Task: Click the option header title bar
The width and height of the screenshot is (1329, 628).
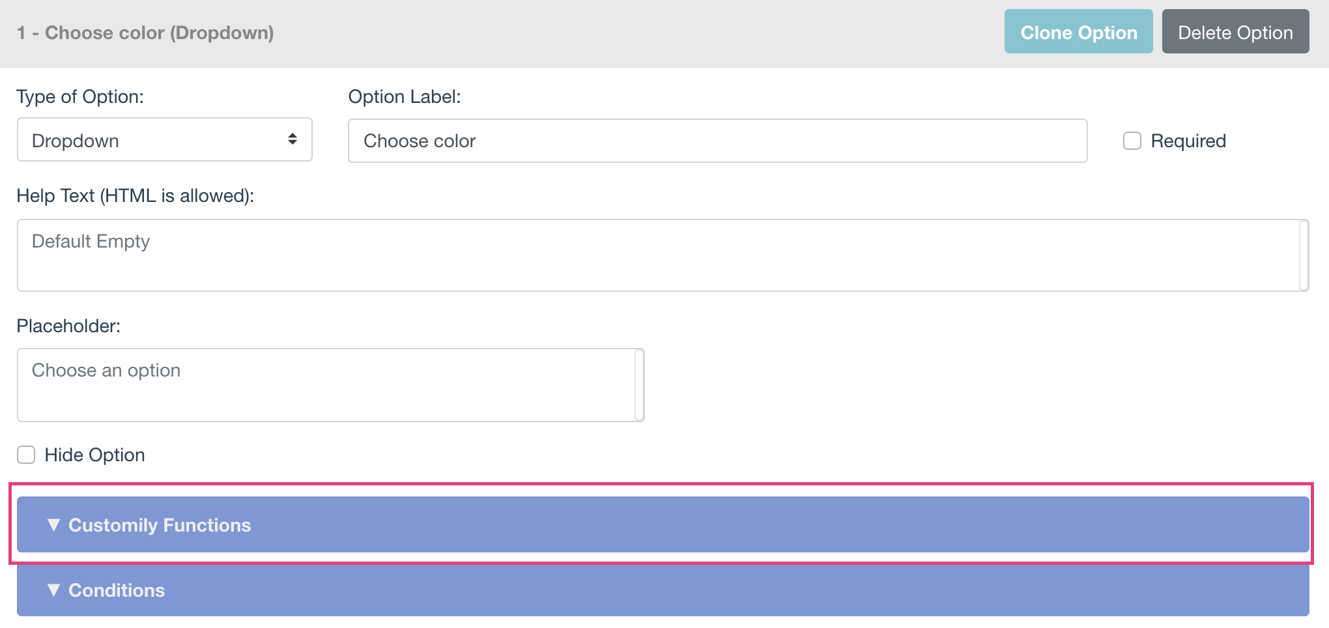Action: [664, 33]
